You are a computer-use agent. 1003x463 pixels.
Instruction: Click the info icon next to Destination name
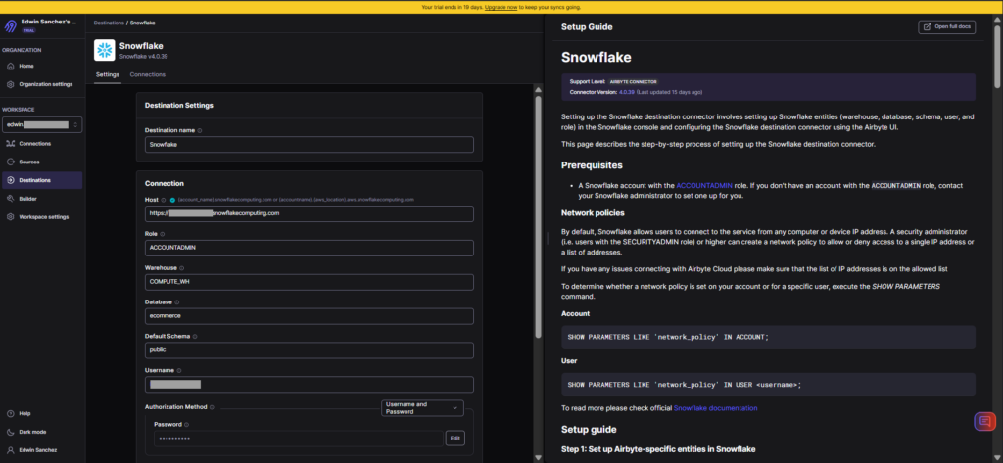200,130
